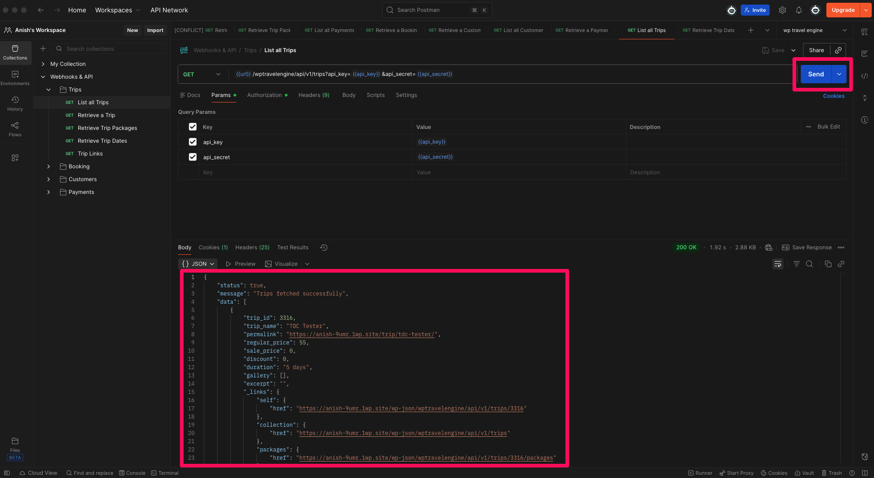This screenshot has width=874, height=478.
Task: Click the Cookies link under Send
Action: [x=833, y=96]
